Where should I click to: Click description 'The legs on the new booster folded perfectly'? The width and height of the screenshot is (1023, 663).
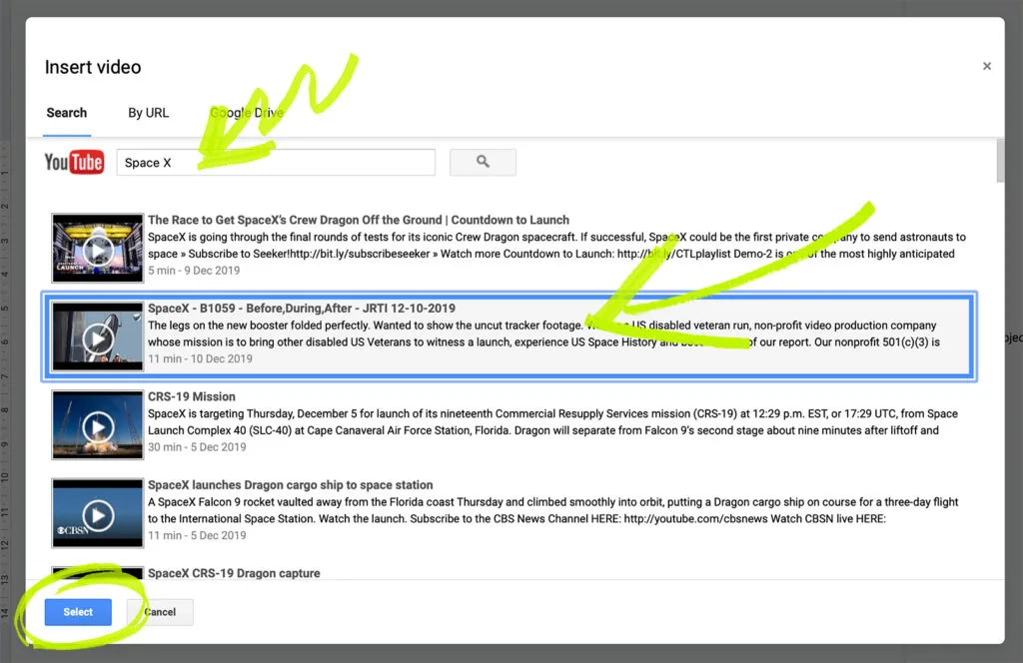(x=543, y=333)
